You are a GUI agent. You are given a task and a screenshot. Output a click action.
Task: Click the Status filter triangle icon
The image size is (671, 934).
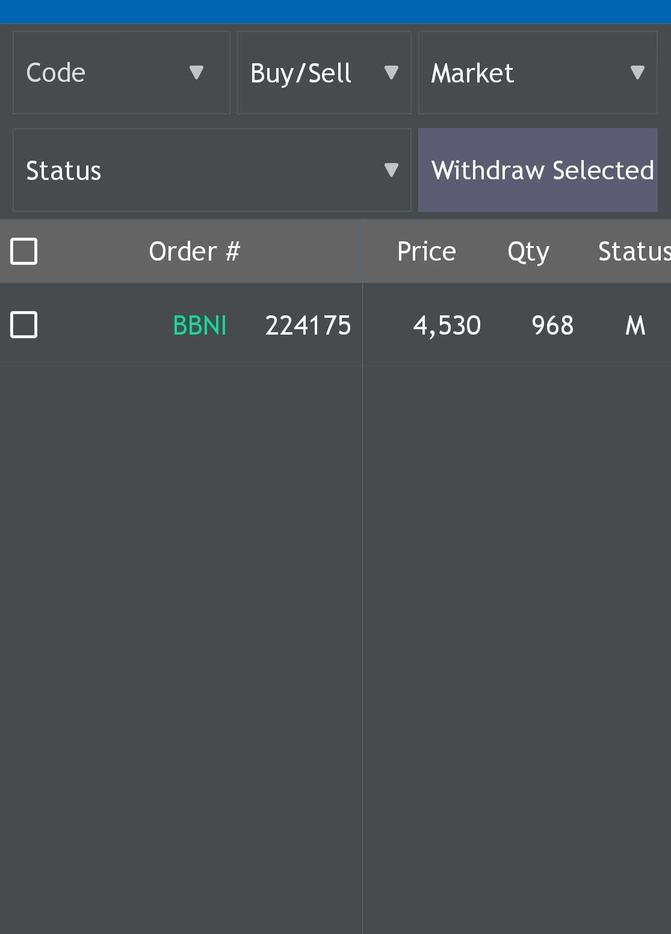coord(391,170)
